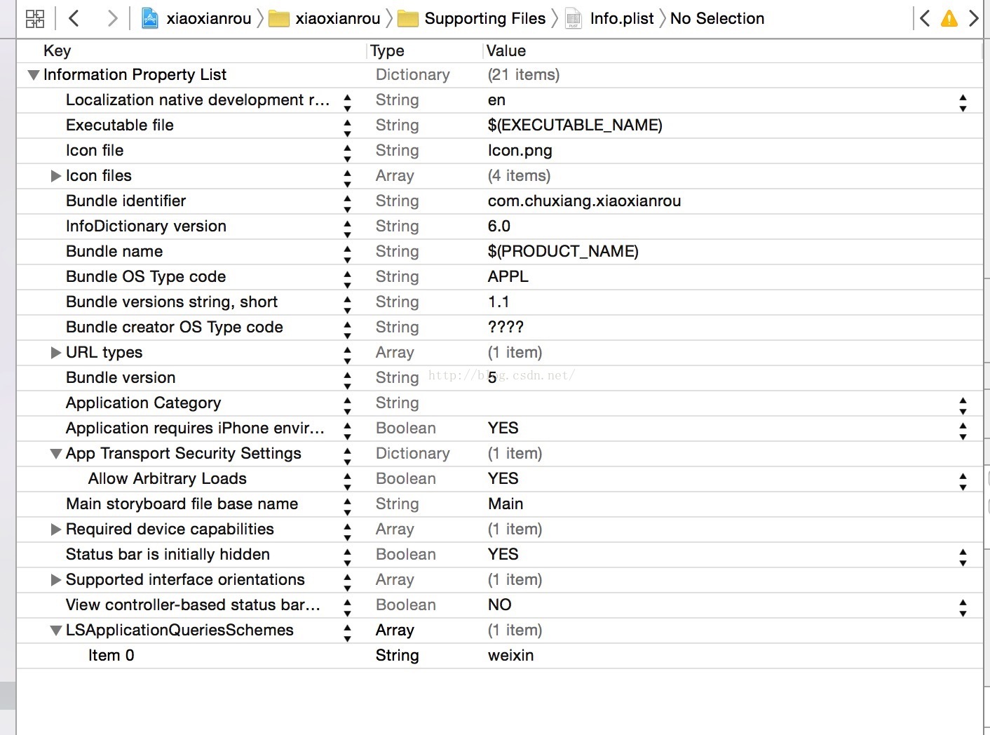Select the Bundle identifier key
Image resolution: width=990 pixels, height=735 pixels.
pos(126,201)
